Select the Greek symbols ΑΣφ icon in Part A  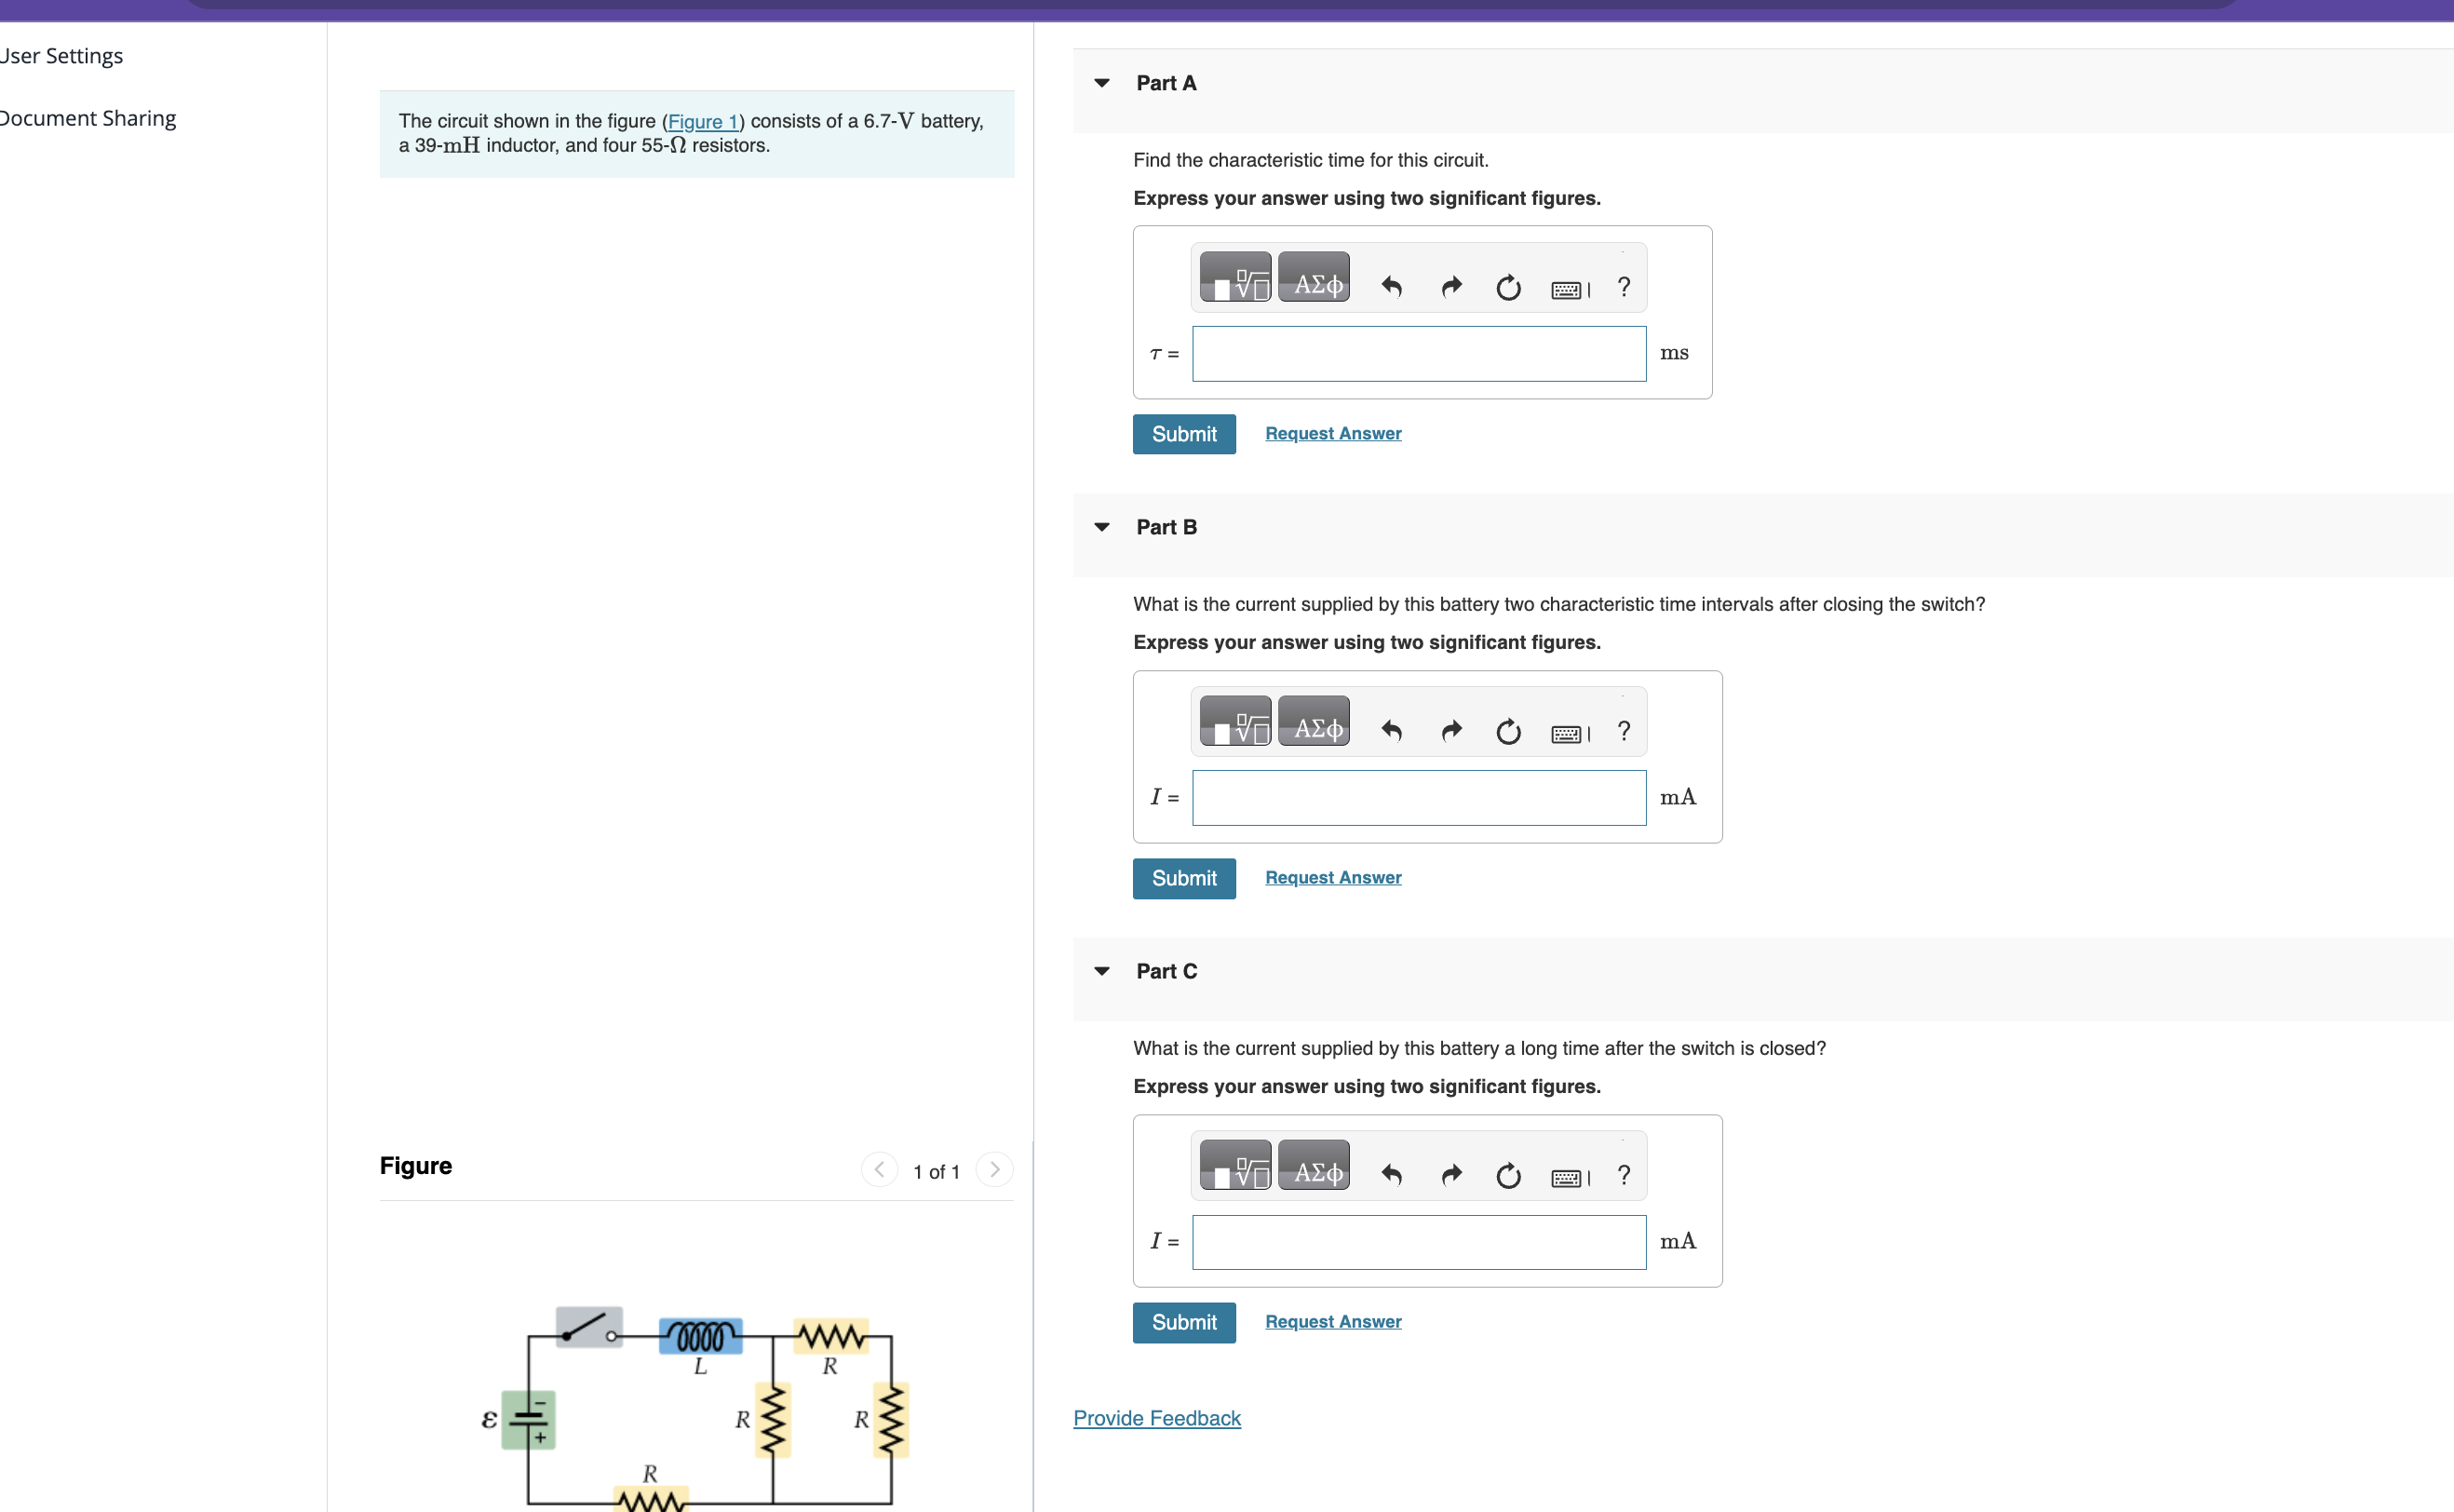point(1314,277)
